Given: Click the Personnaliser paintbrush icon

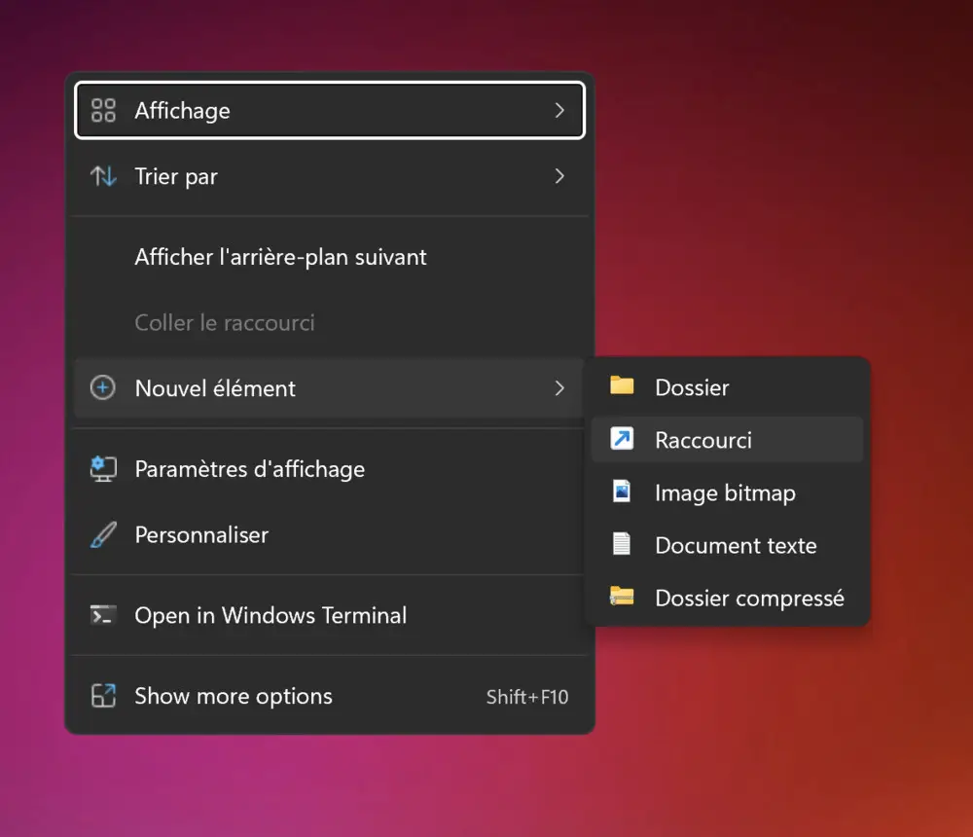Looking at the screenshot, I should [103, 535].
